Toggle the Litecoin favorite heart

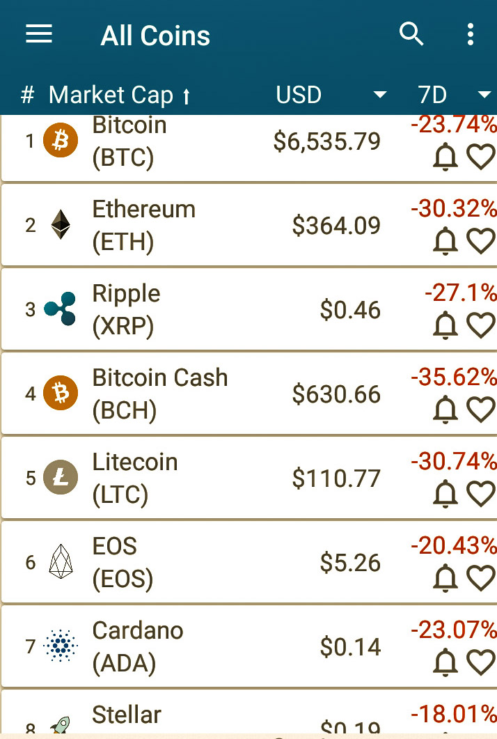481,493
